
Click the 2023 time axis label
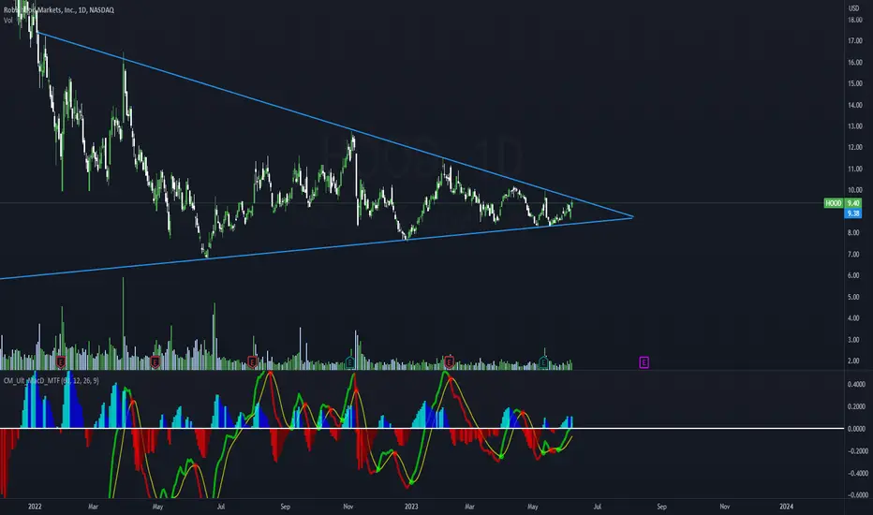411,507
